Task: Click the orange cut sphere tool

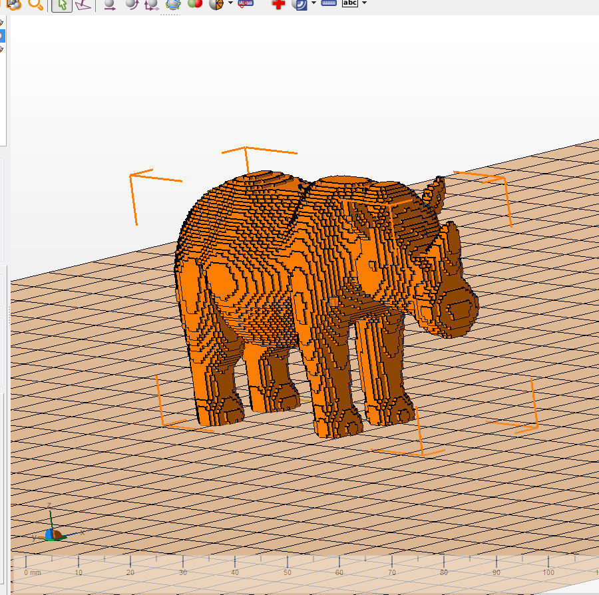Action: point(216,4)
